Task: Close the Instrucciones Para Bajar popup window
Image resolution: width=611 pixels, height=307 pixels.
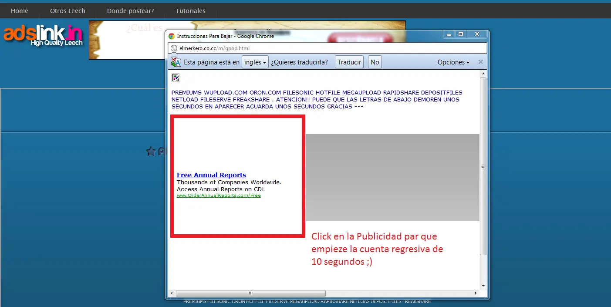Action: pos(477,34)
